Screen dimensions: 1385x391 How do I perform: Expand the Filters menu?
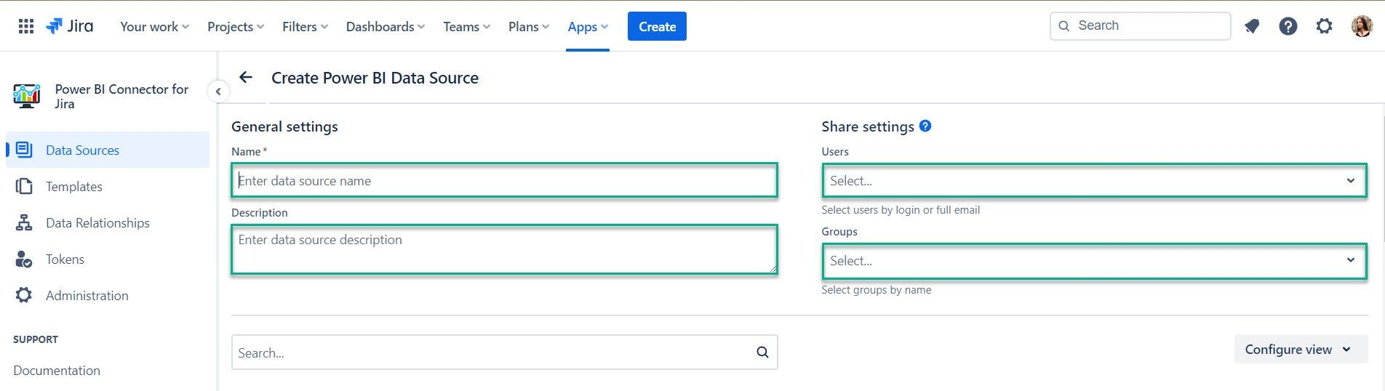(305, 26)
